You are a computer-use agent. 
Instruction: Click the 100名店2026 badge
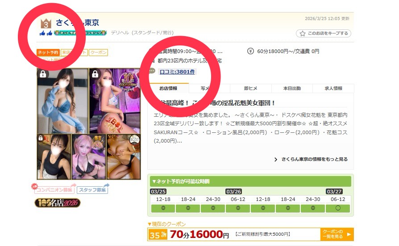tap(58, 203)
